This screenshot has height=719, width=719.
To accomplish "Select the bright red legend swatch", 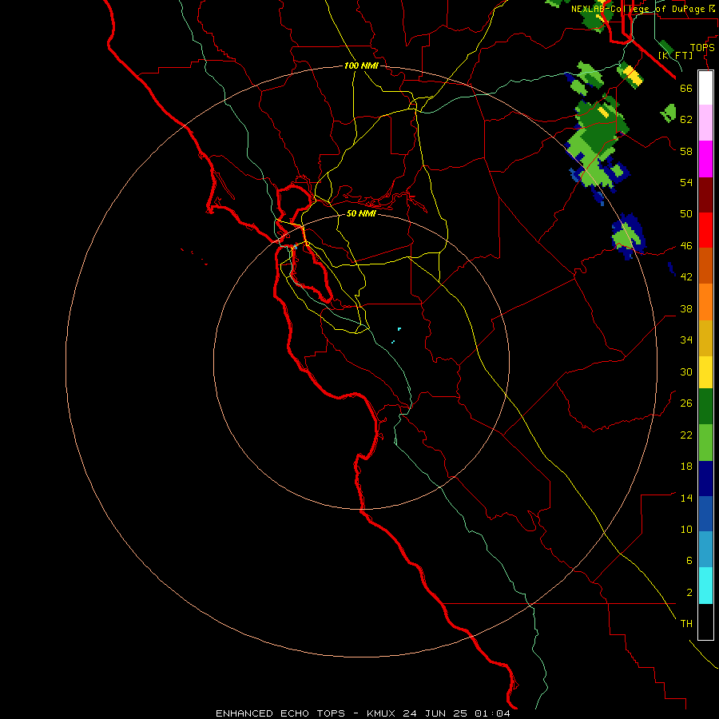I will [705, 230].
